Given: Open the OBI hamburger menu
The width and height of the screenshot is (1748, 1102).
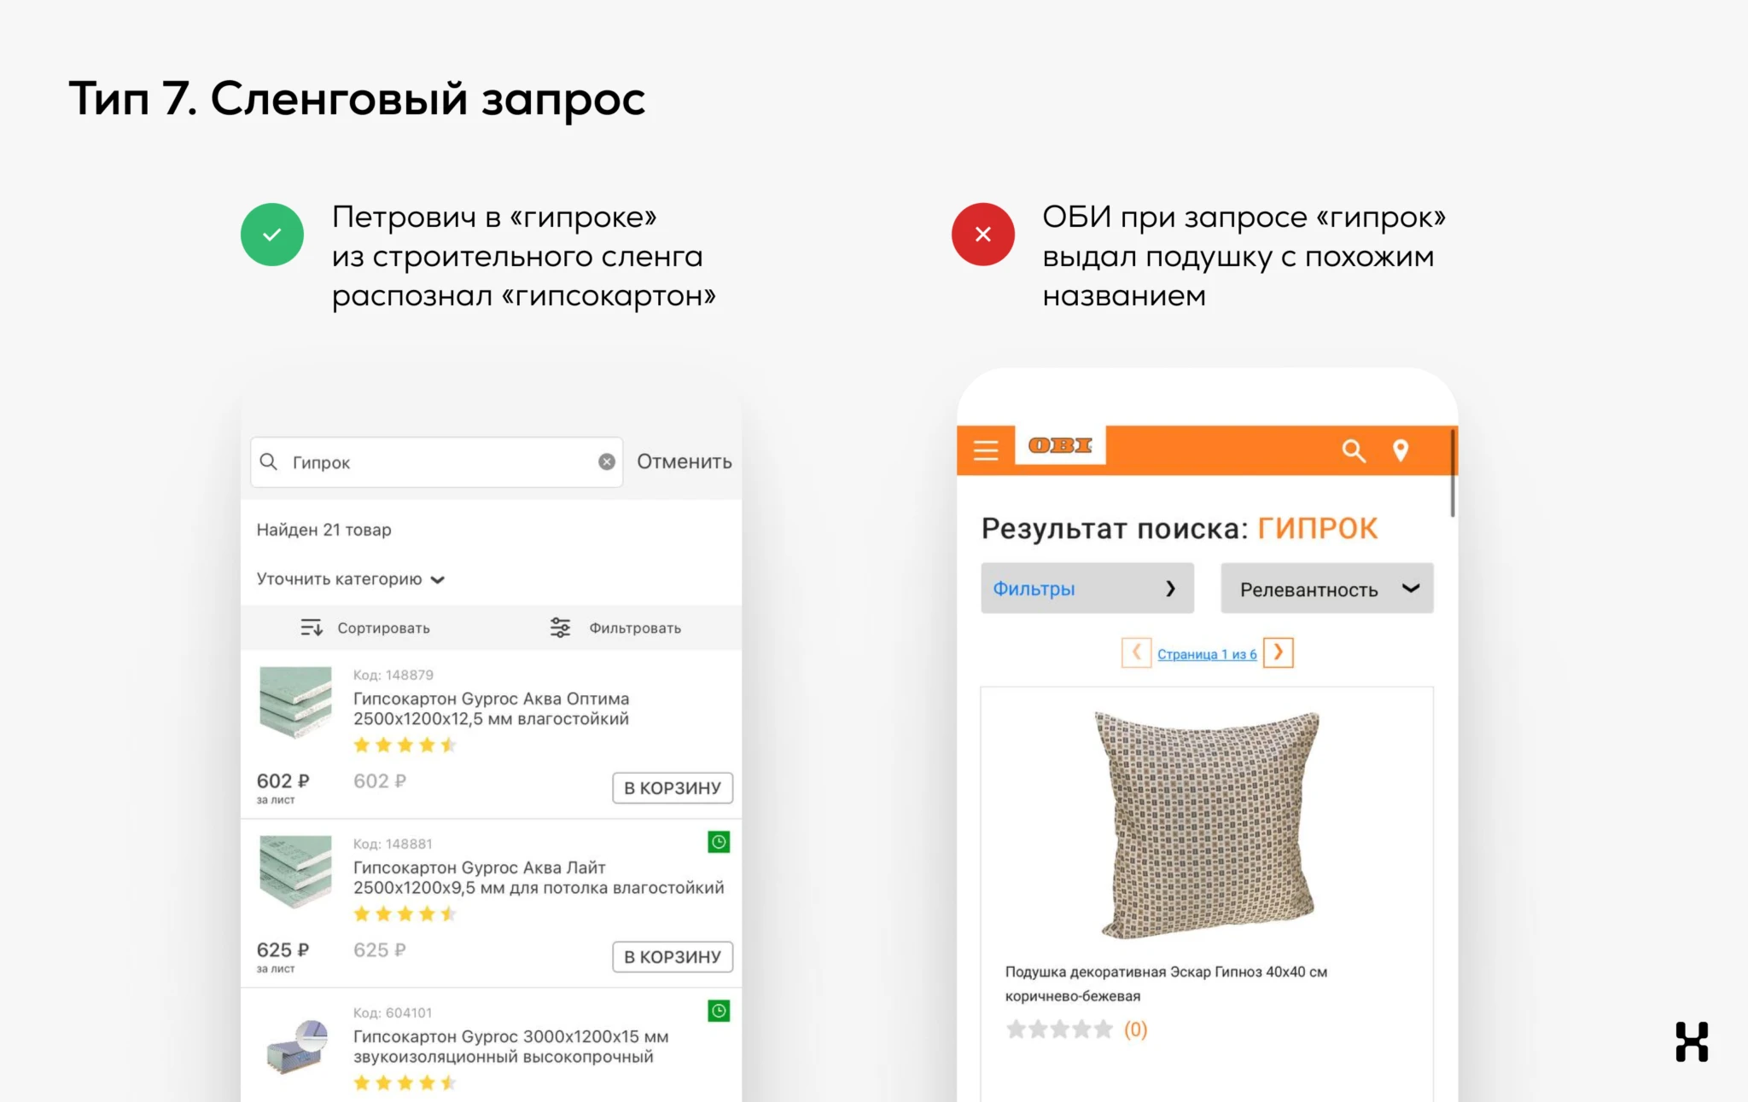Looking at the screenshot, I should (x=986, y=449).
